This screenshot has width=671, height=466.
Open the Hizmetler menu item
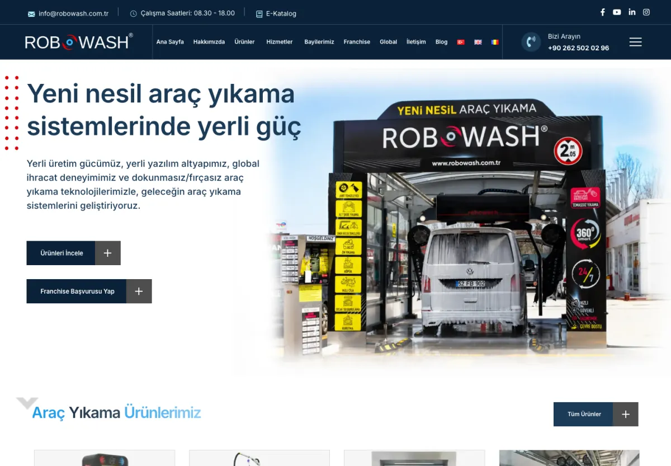(x=280, y=42)
